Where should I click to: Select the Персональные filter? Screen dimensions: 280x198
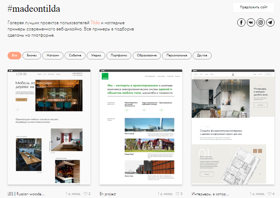pos(176,55)
